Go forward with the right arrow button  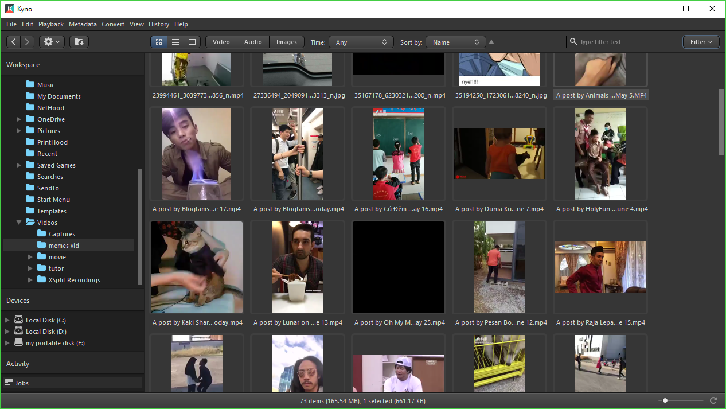28,42
